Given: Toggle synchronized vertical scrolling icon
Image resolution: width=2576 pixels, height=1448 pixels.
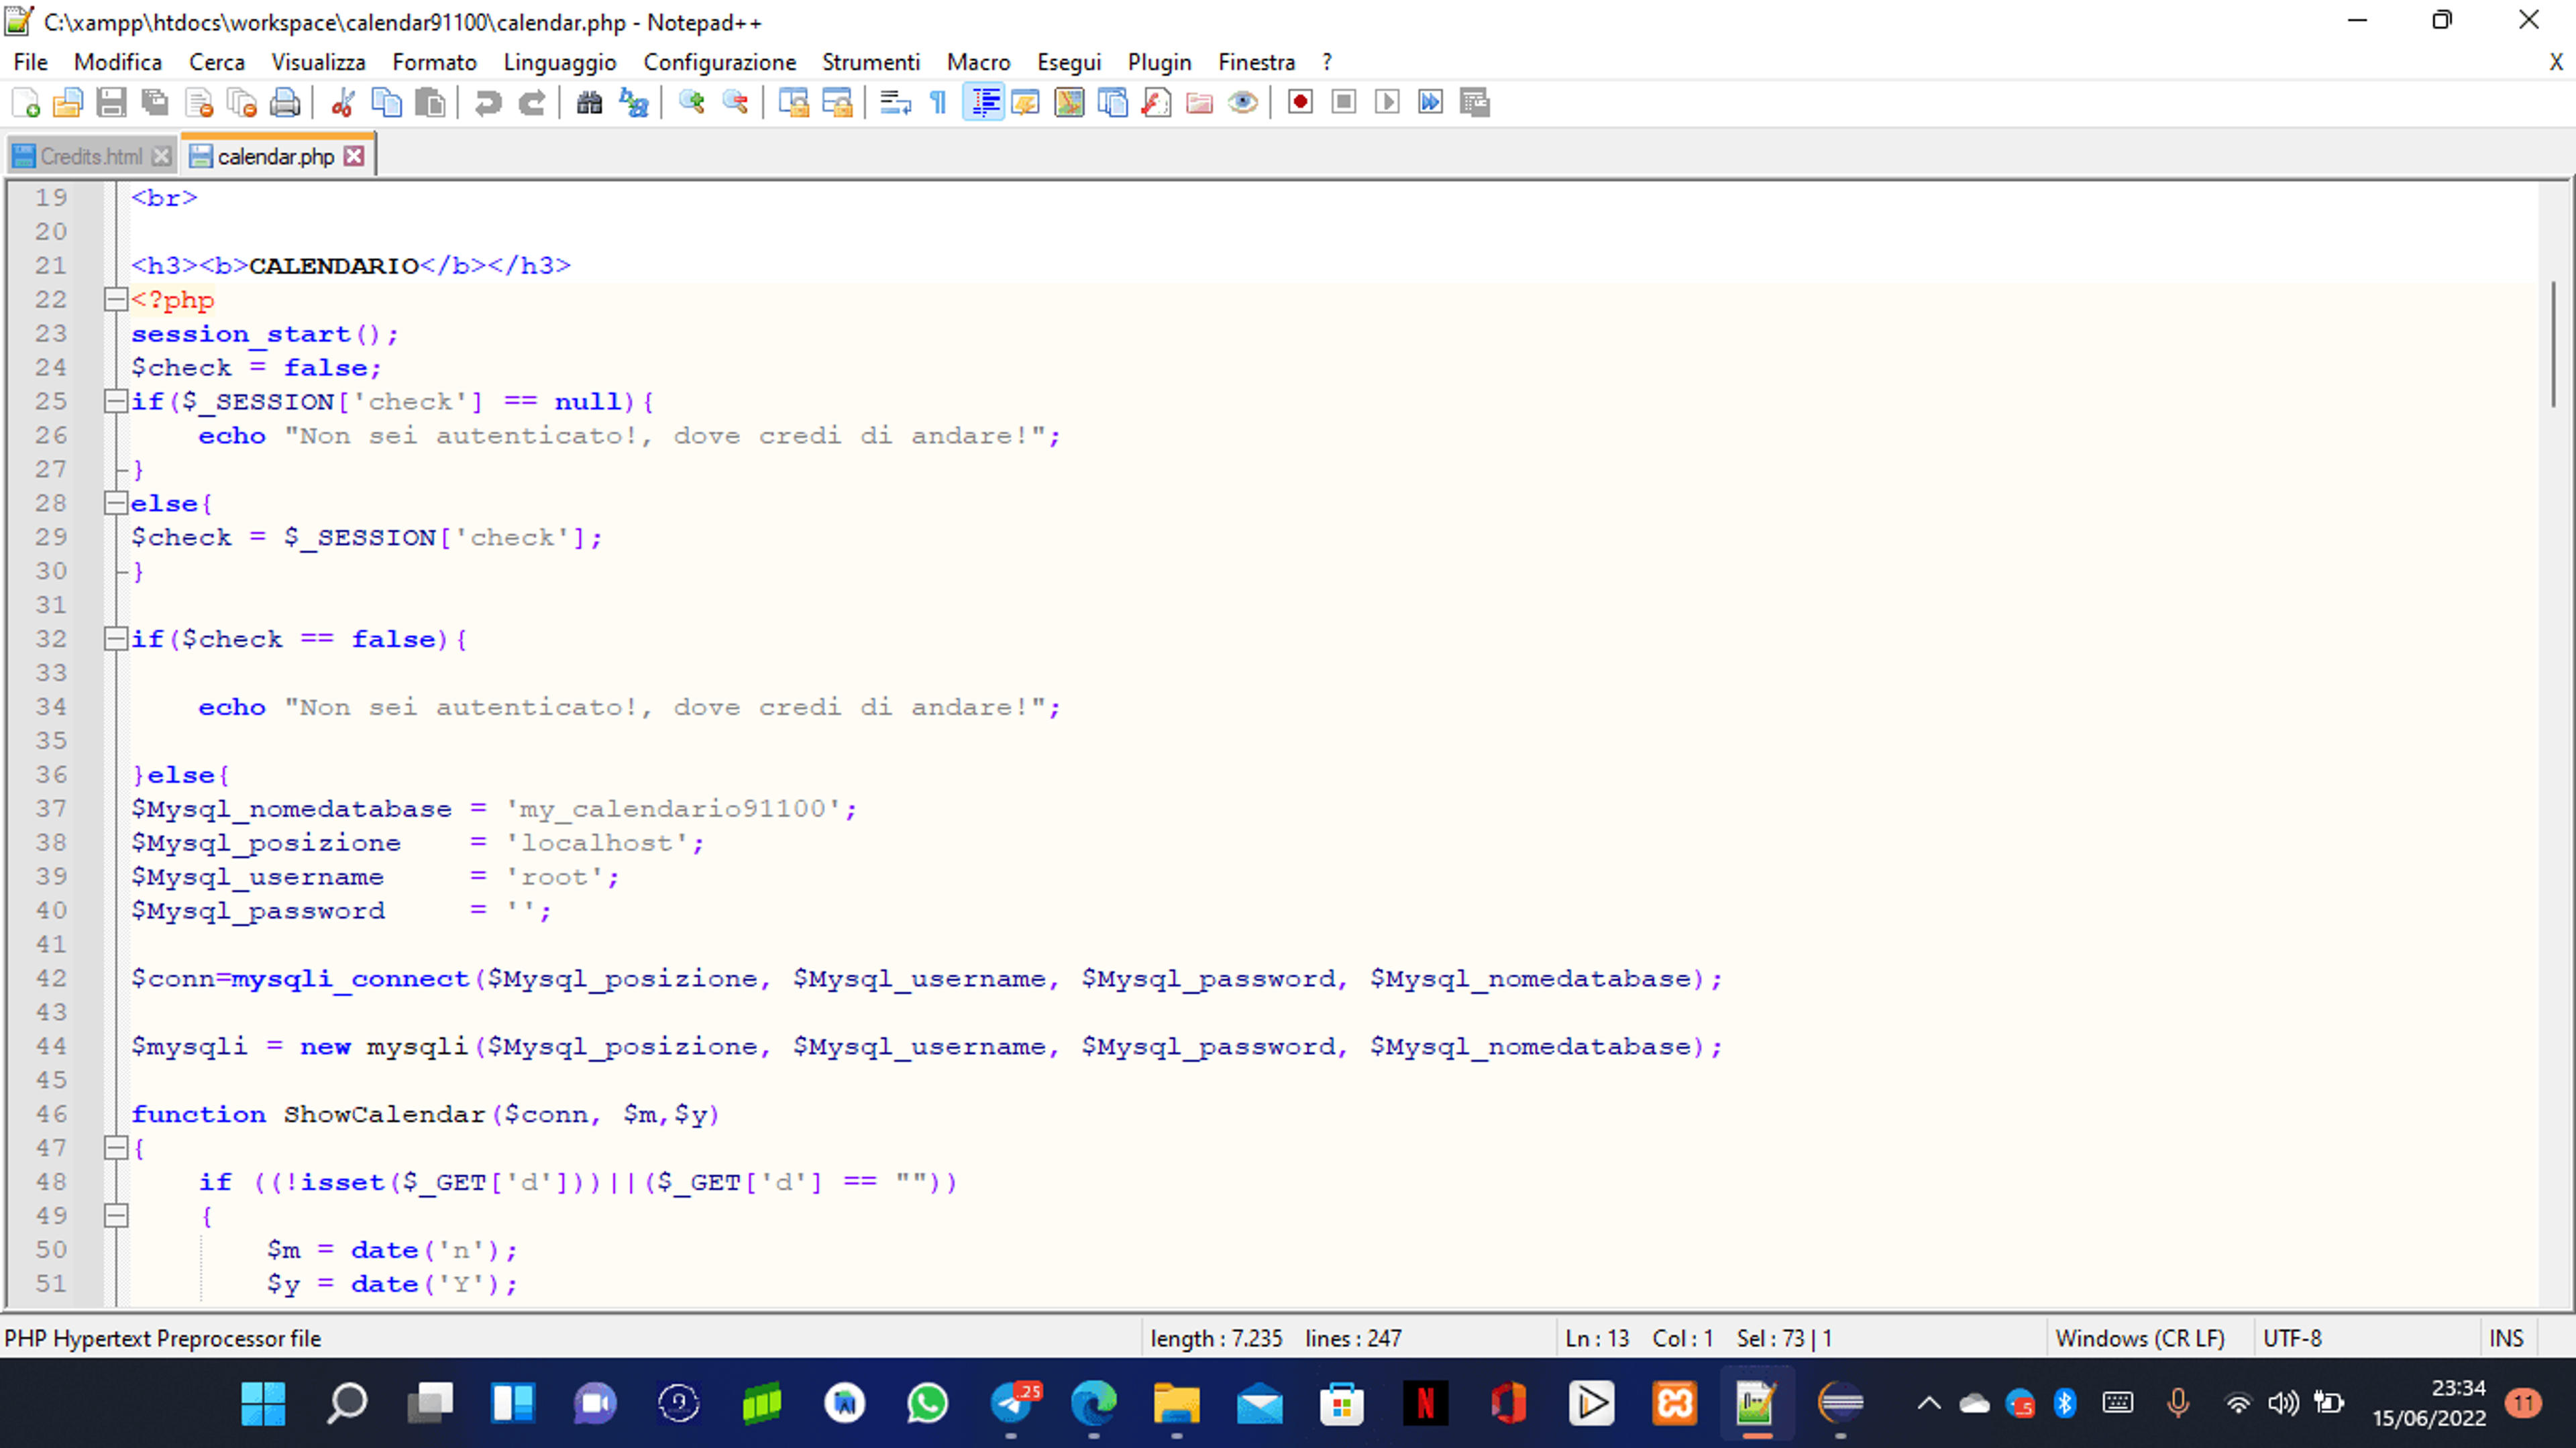Looking at the screenshot, I should click(793, 102).
